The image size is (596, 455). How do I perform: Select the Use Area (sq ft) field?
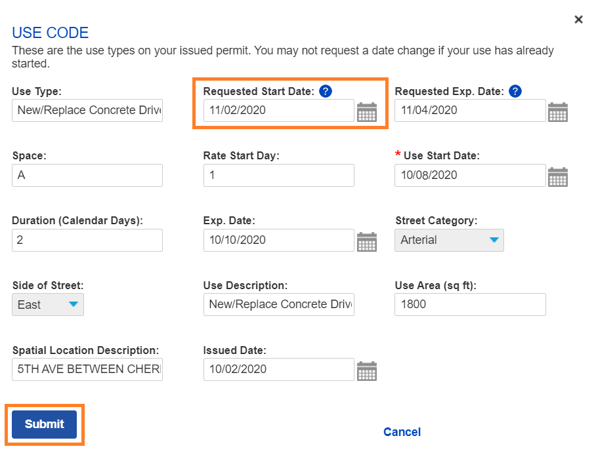click(470, 304)
